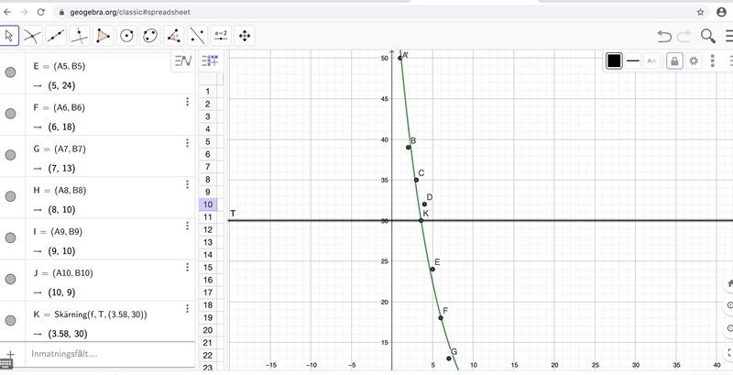Open three-dot menu for point J
The width and height of the screenshot is (733, 375).
click(x=187, y=267)
